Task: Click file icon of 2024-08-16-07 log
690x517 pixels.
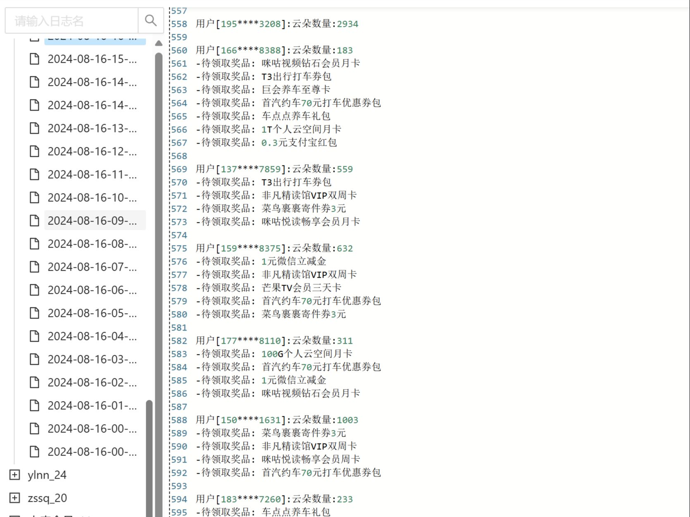Action: click(35, 267)
